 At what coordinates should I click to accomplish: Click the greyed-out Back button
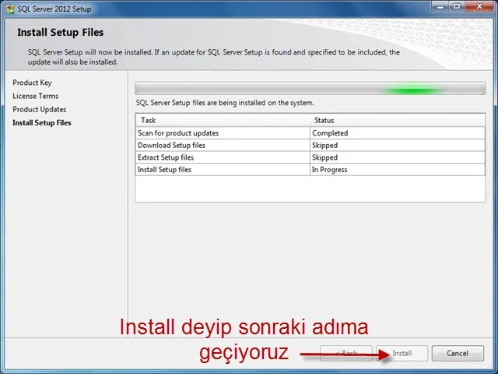point(346,353)
